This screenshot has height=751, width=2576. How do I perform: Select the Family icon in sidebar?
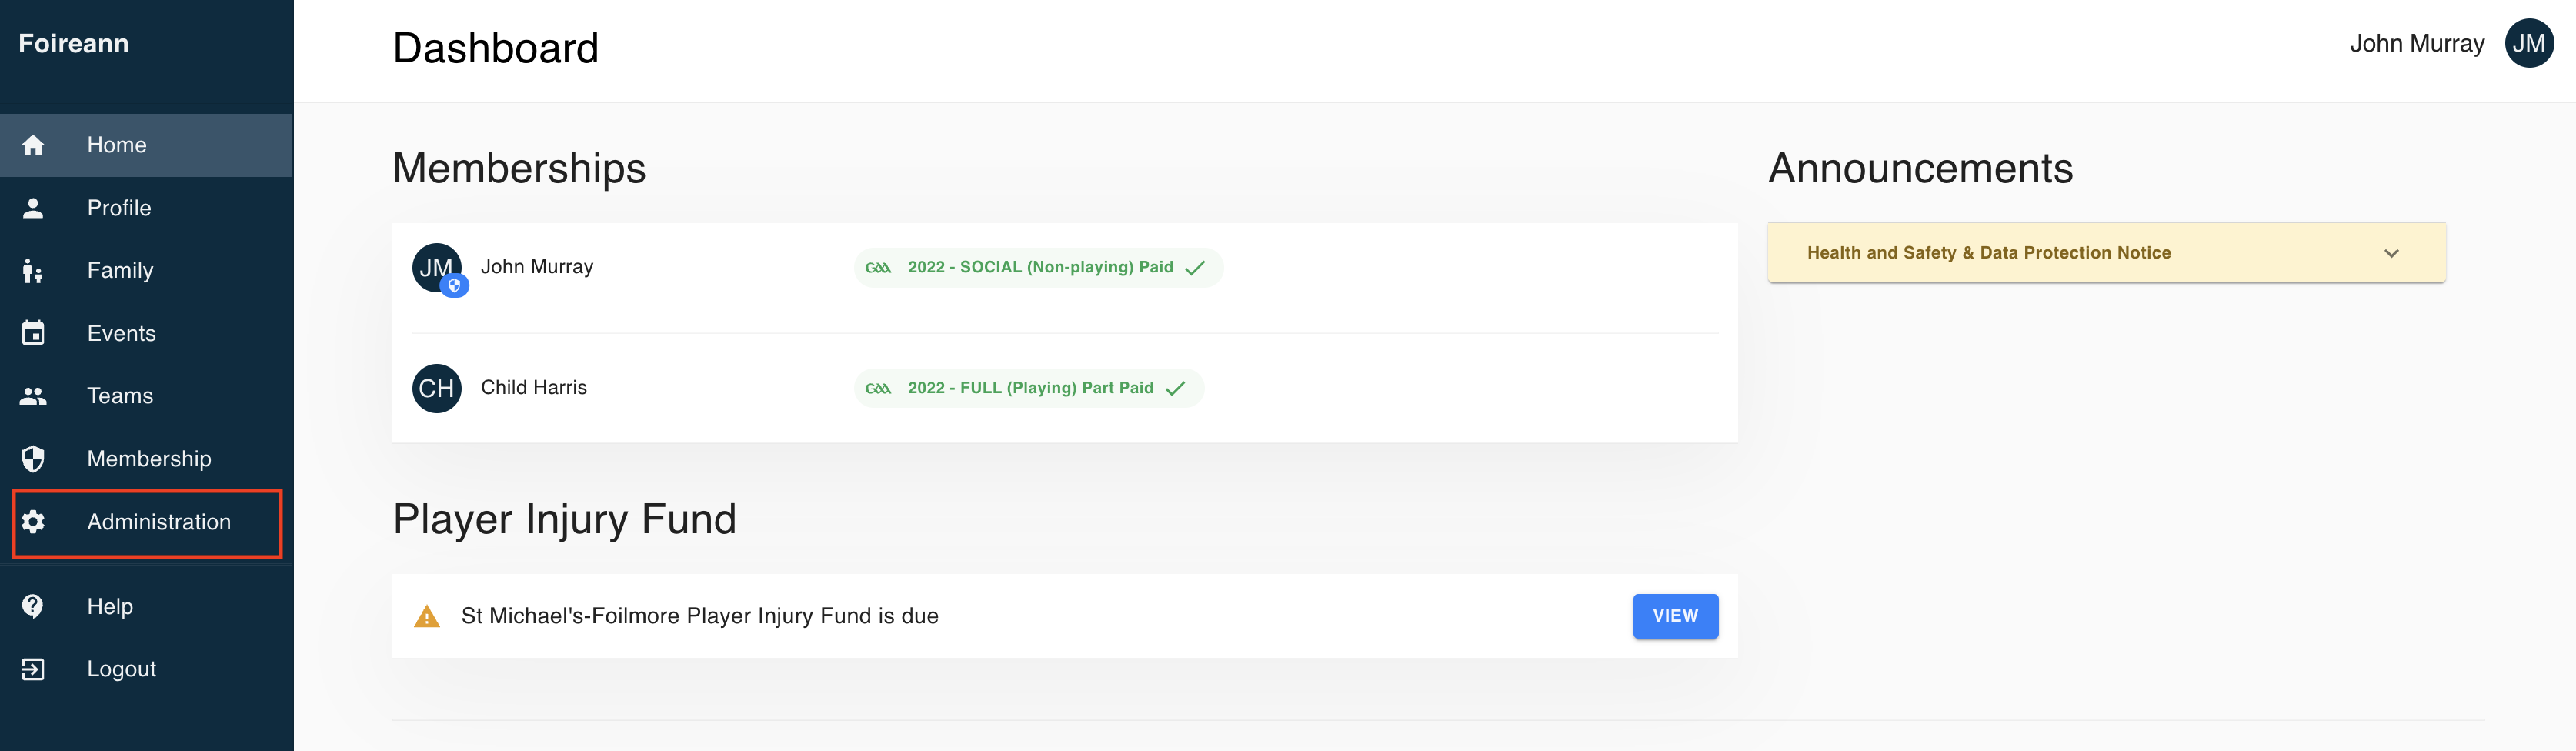(33, 271)
